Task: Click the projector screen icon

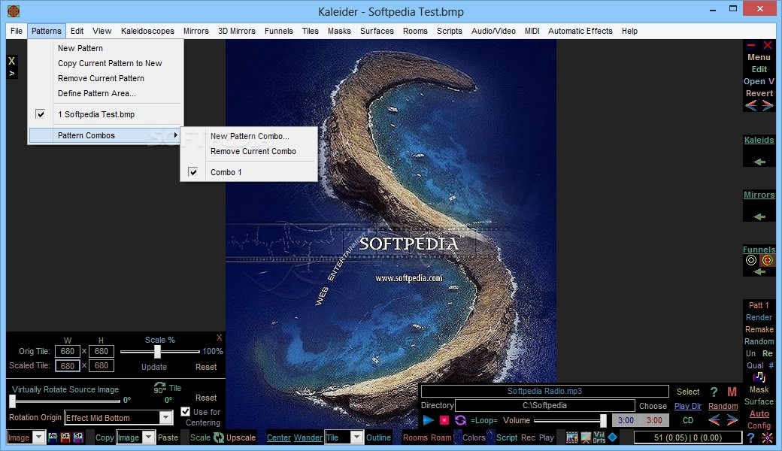Action: tap(586, 437)
